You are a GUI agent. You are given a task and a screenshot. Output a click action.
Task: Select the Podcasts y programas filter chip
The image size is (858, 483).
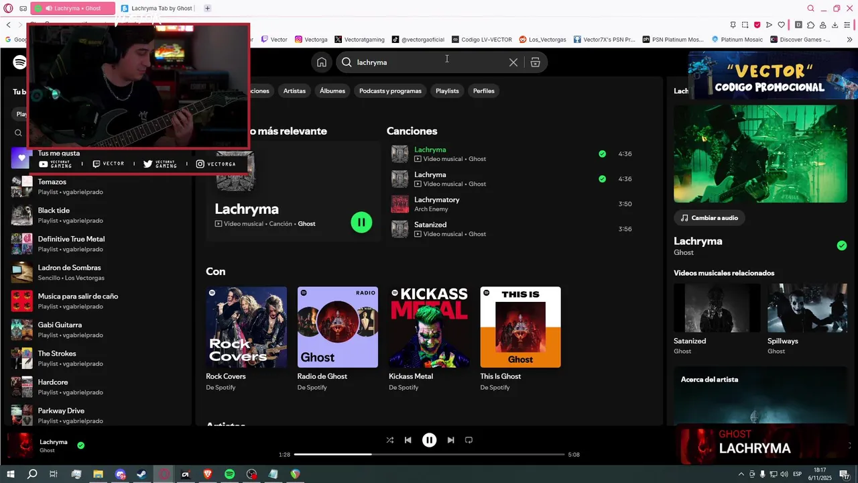pyautogui.click(x=390, y=91)
